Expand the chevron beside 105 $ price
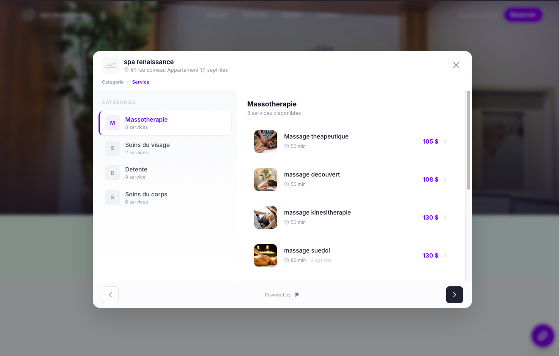The width and height of the screenshot is (559, 356). (445, 141)
